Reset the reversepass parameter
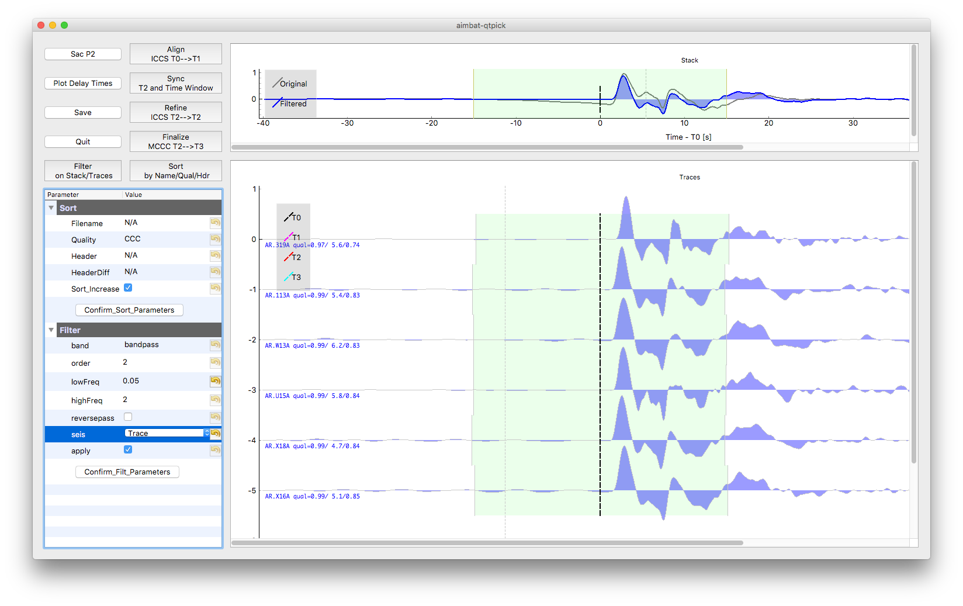 point(216,417)
